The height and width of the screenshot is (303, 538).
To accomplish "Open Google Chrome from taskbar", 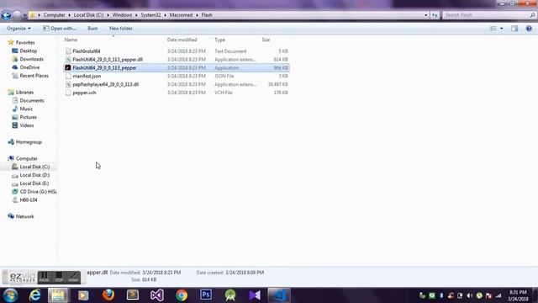I will click(x=182, y=295).
